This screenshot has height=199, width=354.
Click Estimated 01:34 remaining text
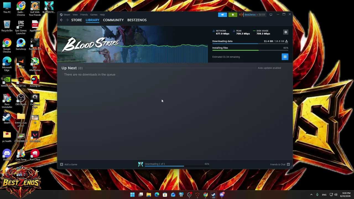click(226, 57)
